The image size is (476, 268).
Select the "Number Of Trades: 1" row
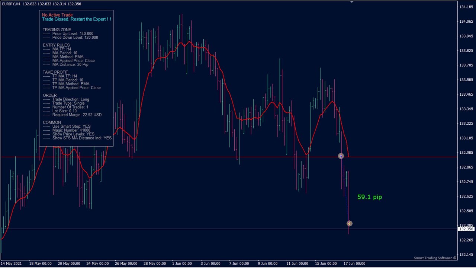pos(65,107)
